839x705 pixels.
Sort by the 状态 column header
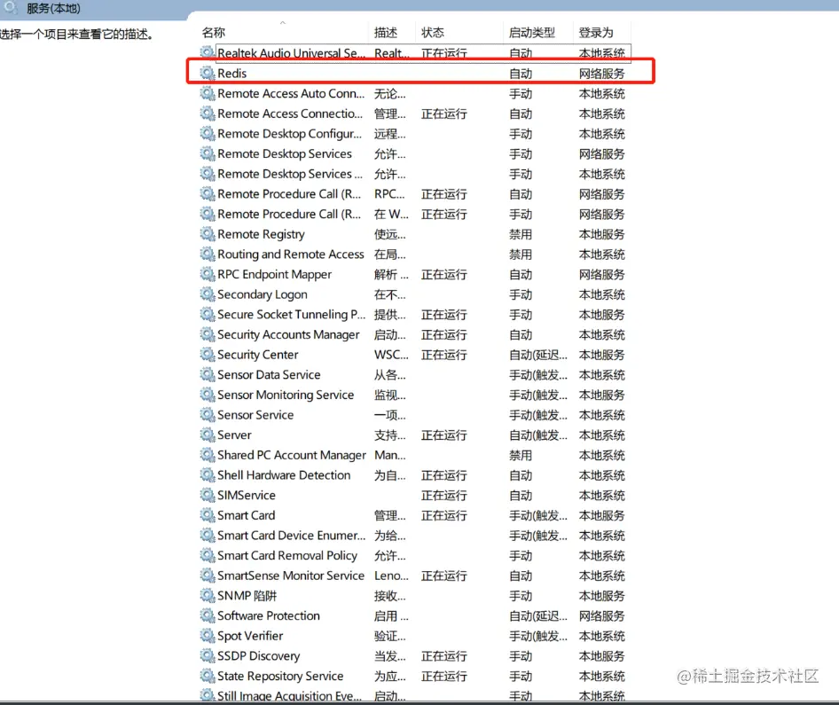click(432, 31)
